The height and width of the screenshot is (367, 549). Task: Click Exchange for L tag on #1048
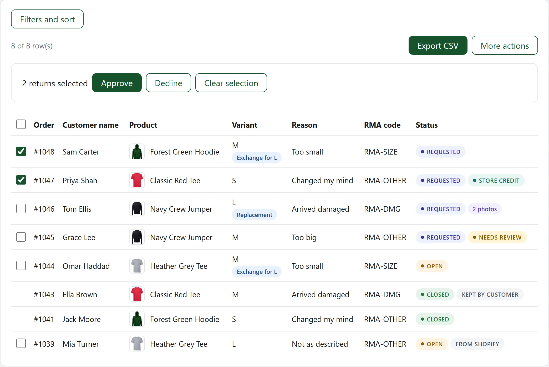click(x=257, y=158)
